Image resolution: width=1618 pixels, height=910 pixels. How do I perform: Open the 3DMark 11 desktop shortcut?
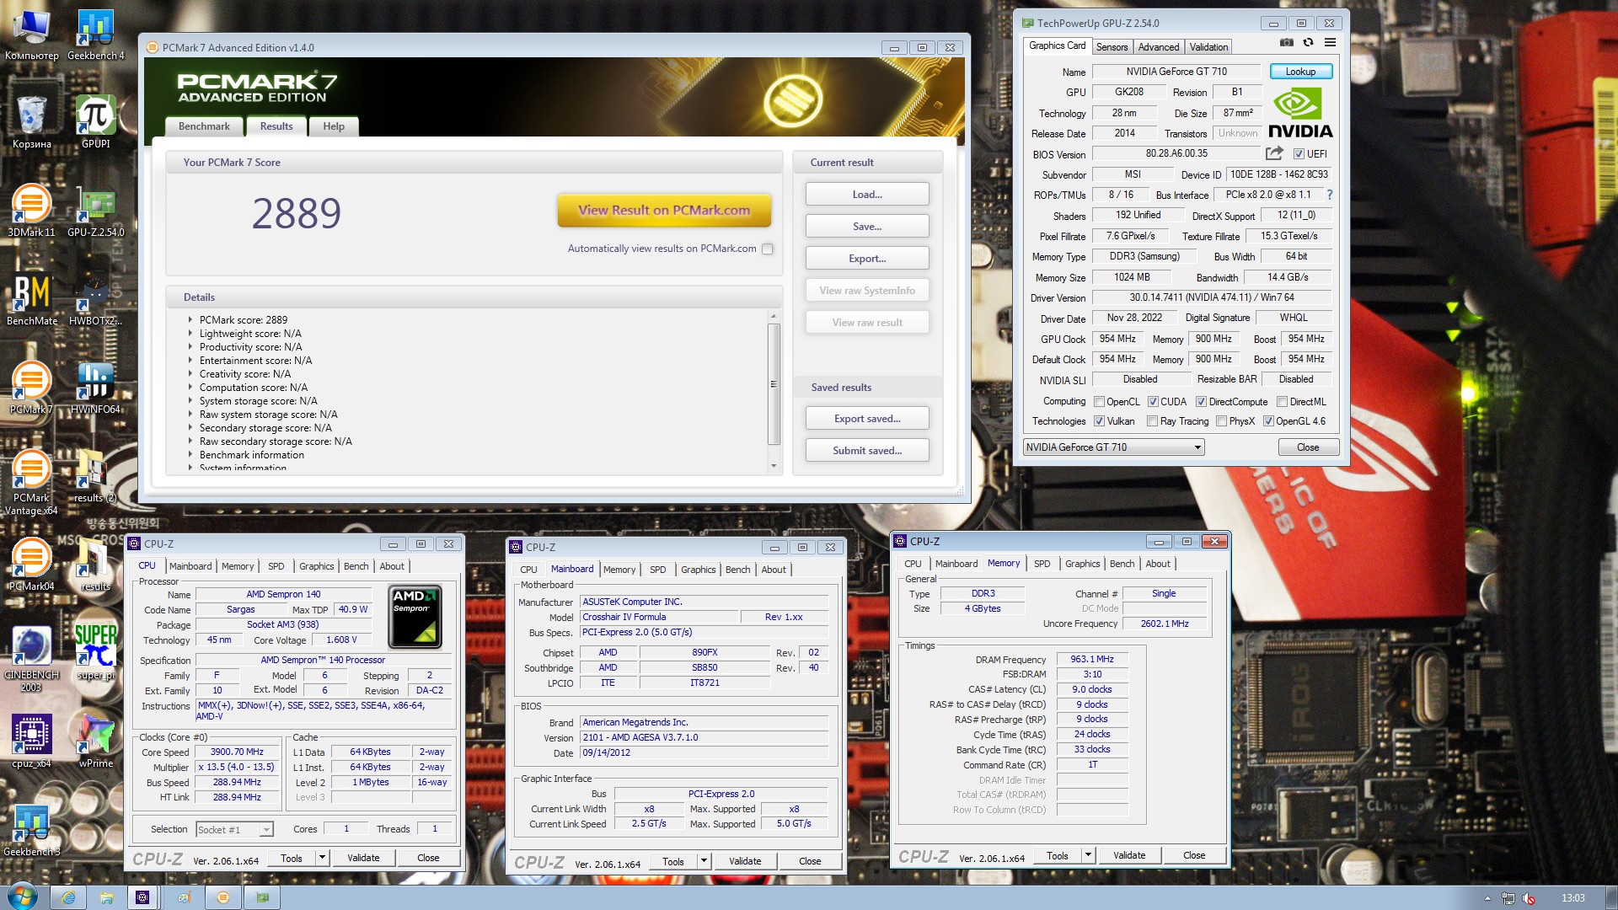coord(31,211)
